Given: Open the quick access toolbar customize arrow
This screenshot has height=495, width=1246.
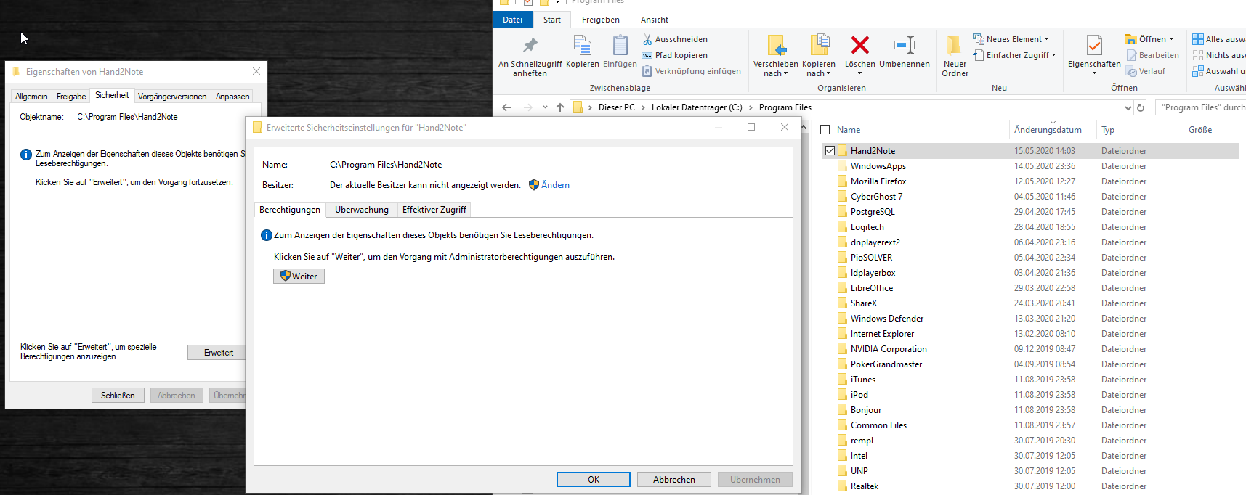Looking at the screenshot, I should [557, 2].
